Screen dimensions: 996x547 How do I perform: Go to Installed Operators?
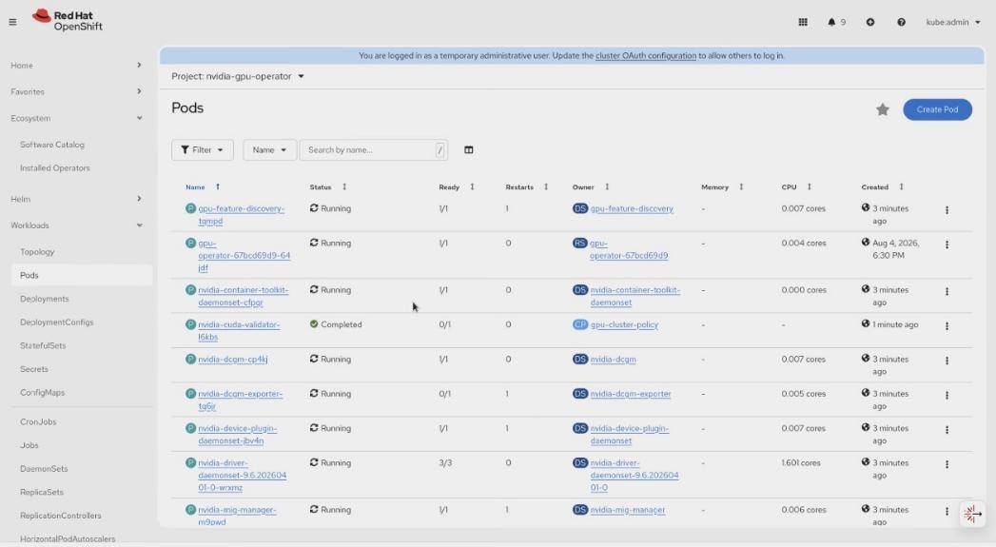tap(54, 168)
